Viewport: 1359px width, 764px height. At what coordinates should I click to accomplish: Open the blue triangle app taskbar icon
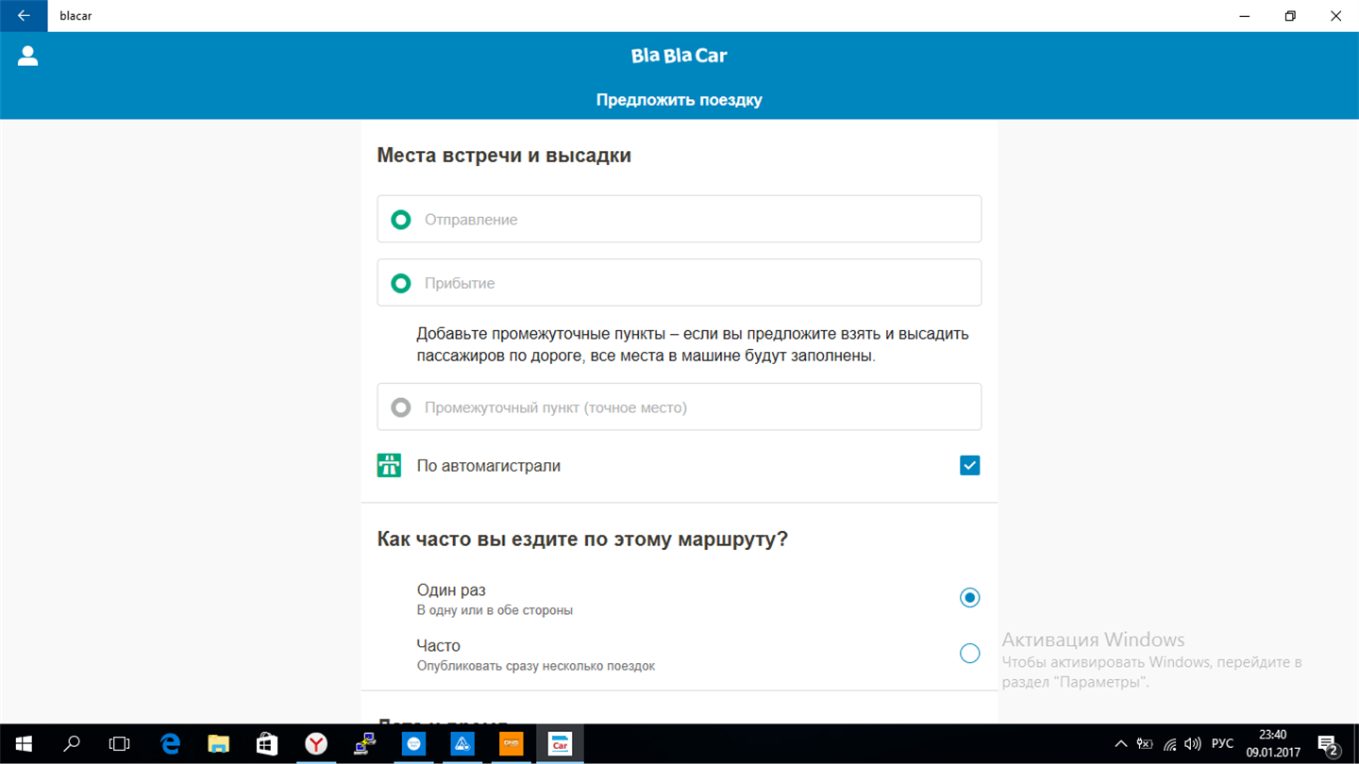tap(462, 744)
